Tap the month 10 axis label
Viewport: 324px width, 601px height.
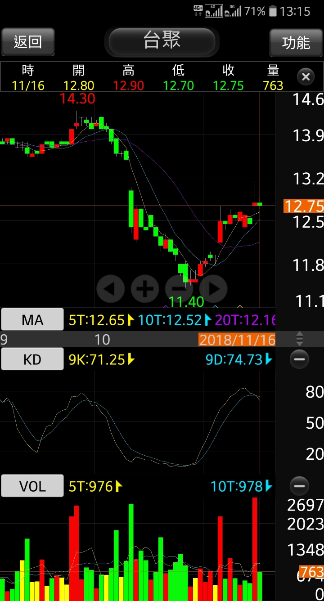coord(102,339)
